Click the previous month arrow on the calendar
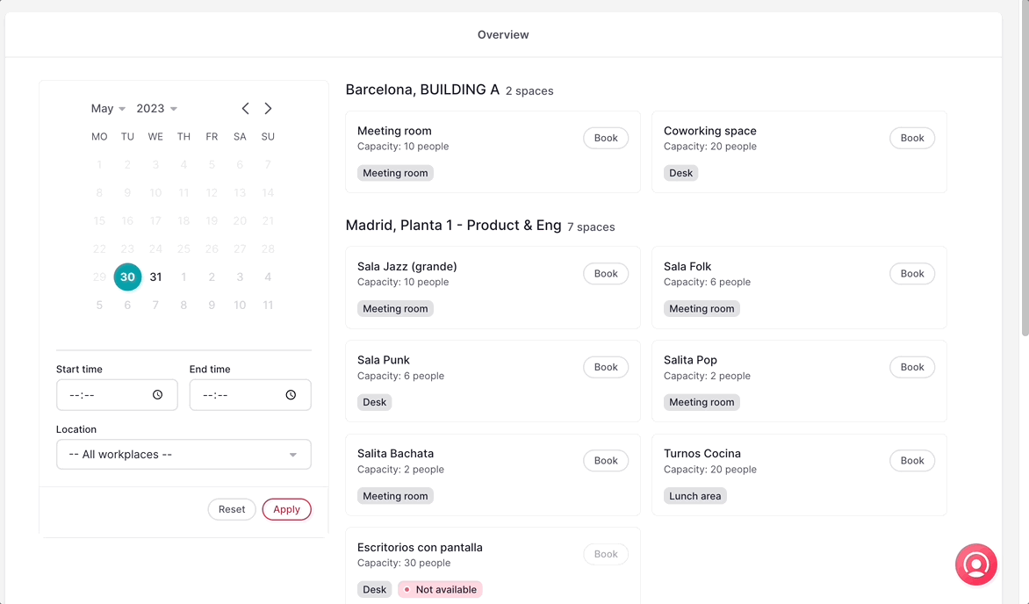 coord(245,108)
